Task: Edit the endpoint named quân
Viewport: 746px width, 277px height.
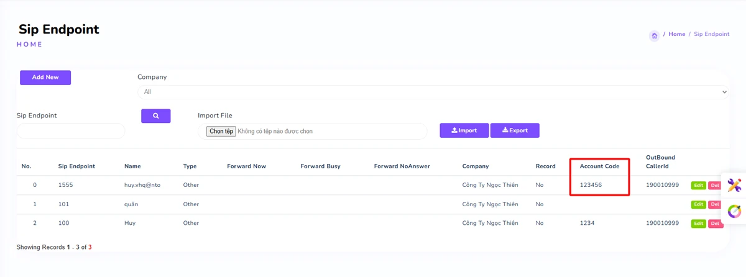Action: pyautogui.click(x=699, y=204)
